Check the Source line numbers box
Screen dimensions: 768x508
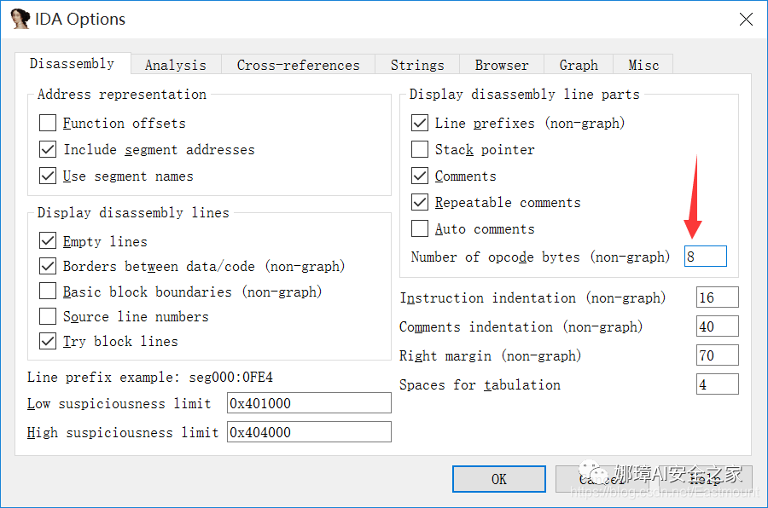click(48, 316)
